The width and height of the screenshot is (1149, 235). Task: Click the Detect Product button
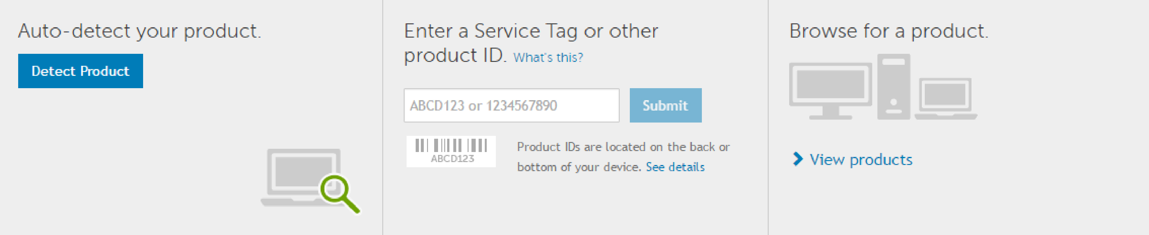pos(80,71)
